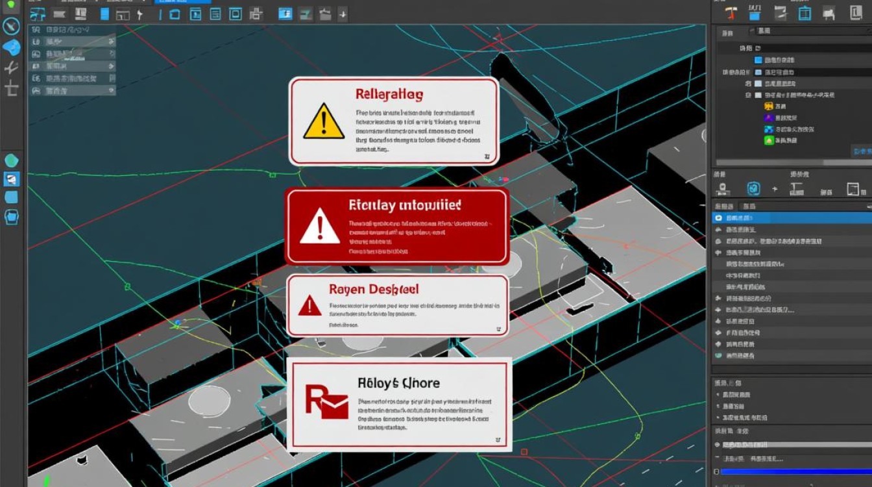This screenshot has height=487, width=872.
Task: Select the purple icon item in the right tree
Action: 769,118
